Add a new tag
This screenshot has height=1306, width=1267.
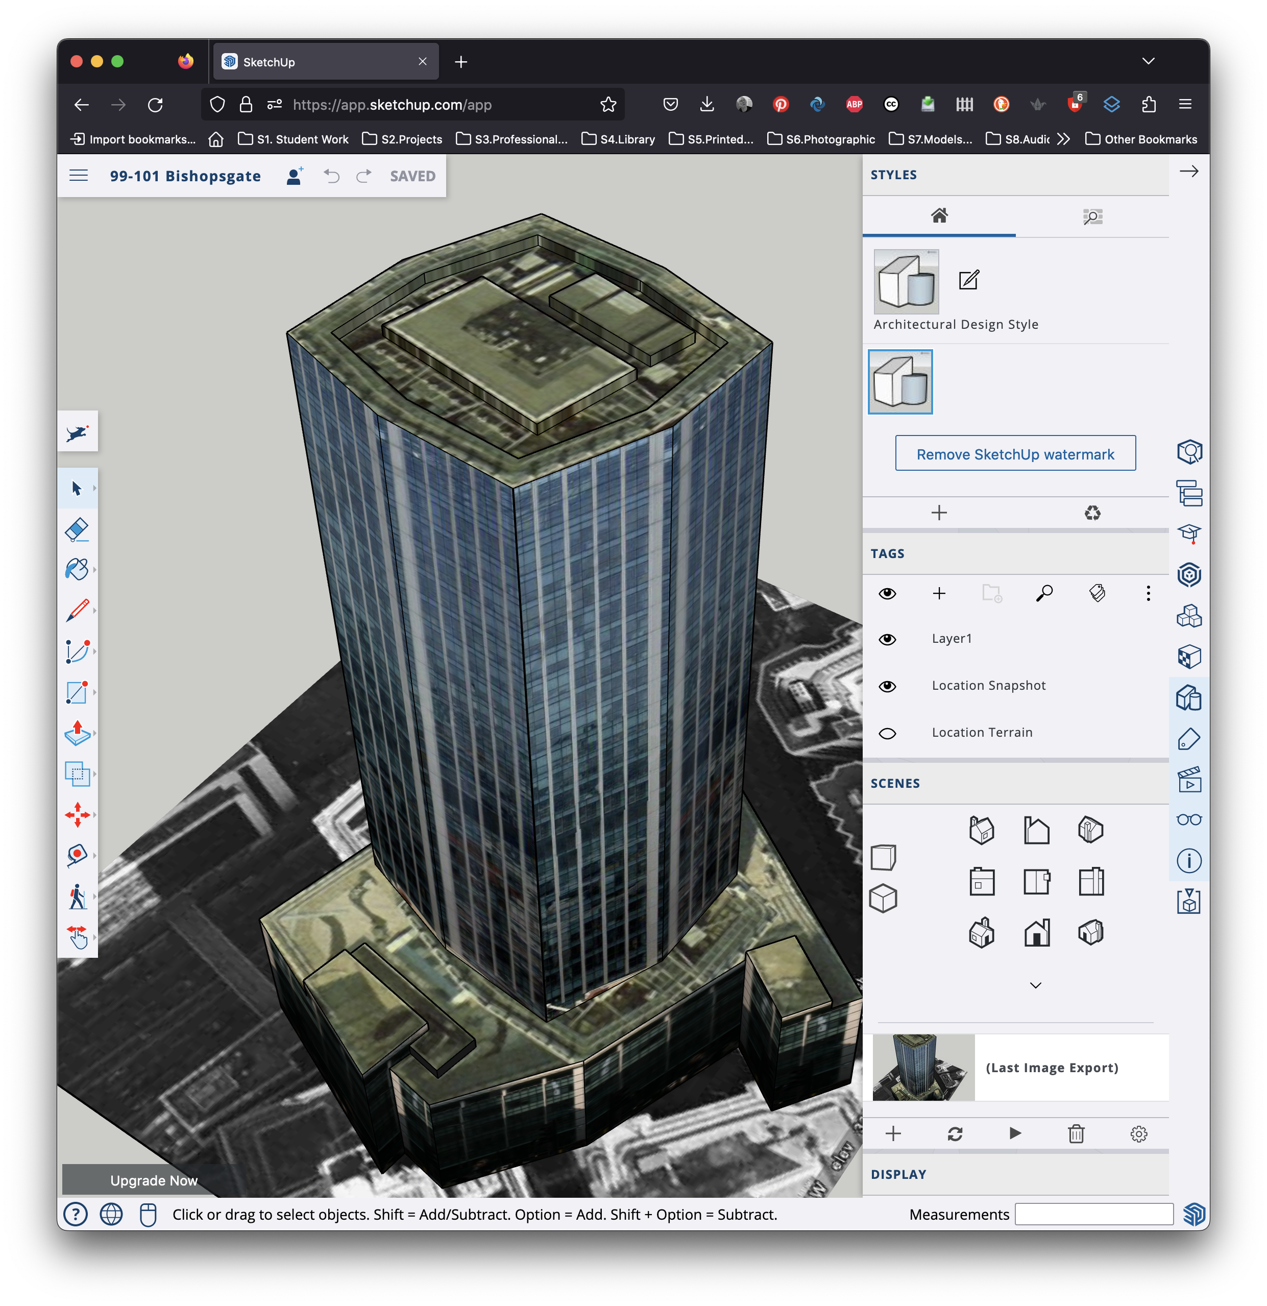click(x=939, y=594)
